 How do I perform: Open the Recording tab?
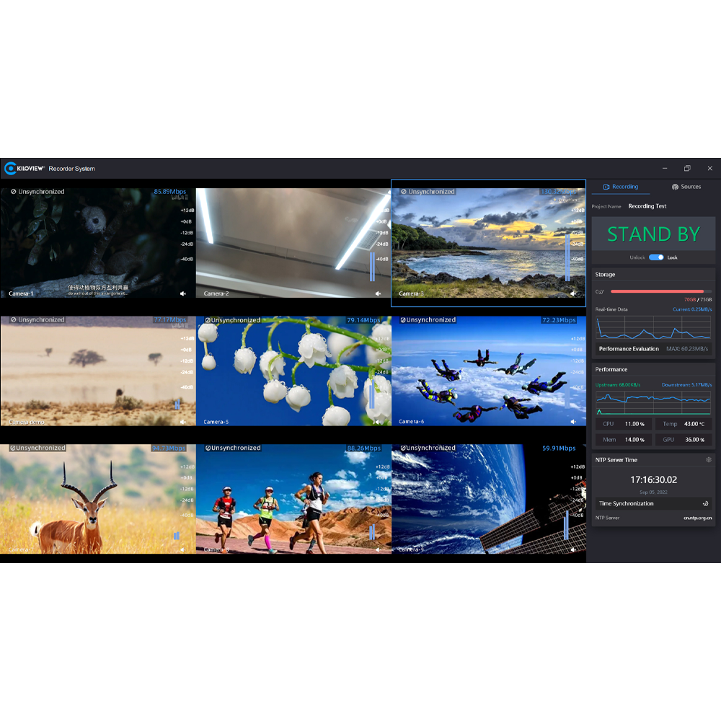(x=620, y=187)
